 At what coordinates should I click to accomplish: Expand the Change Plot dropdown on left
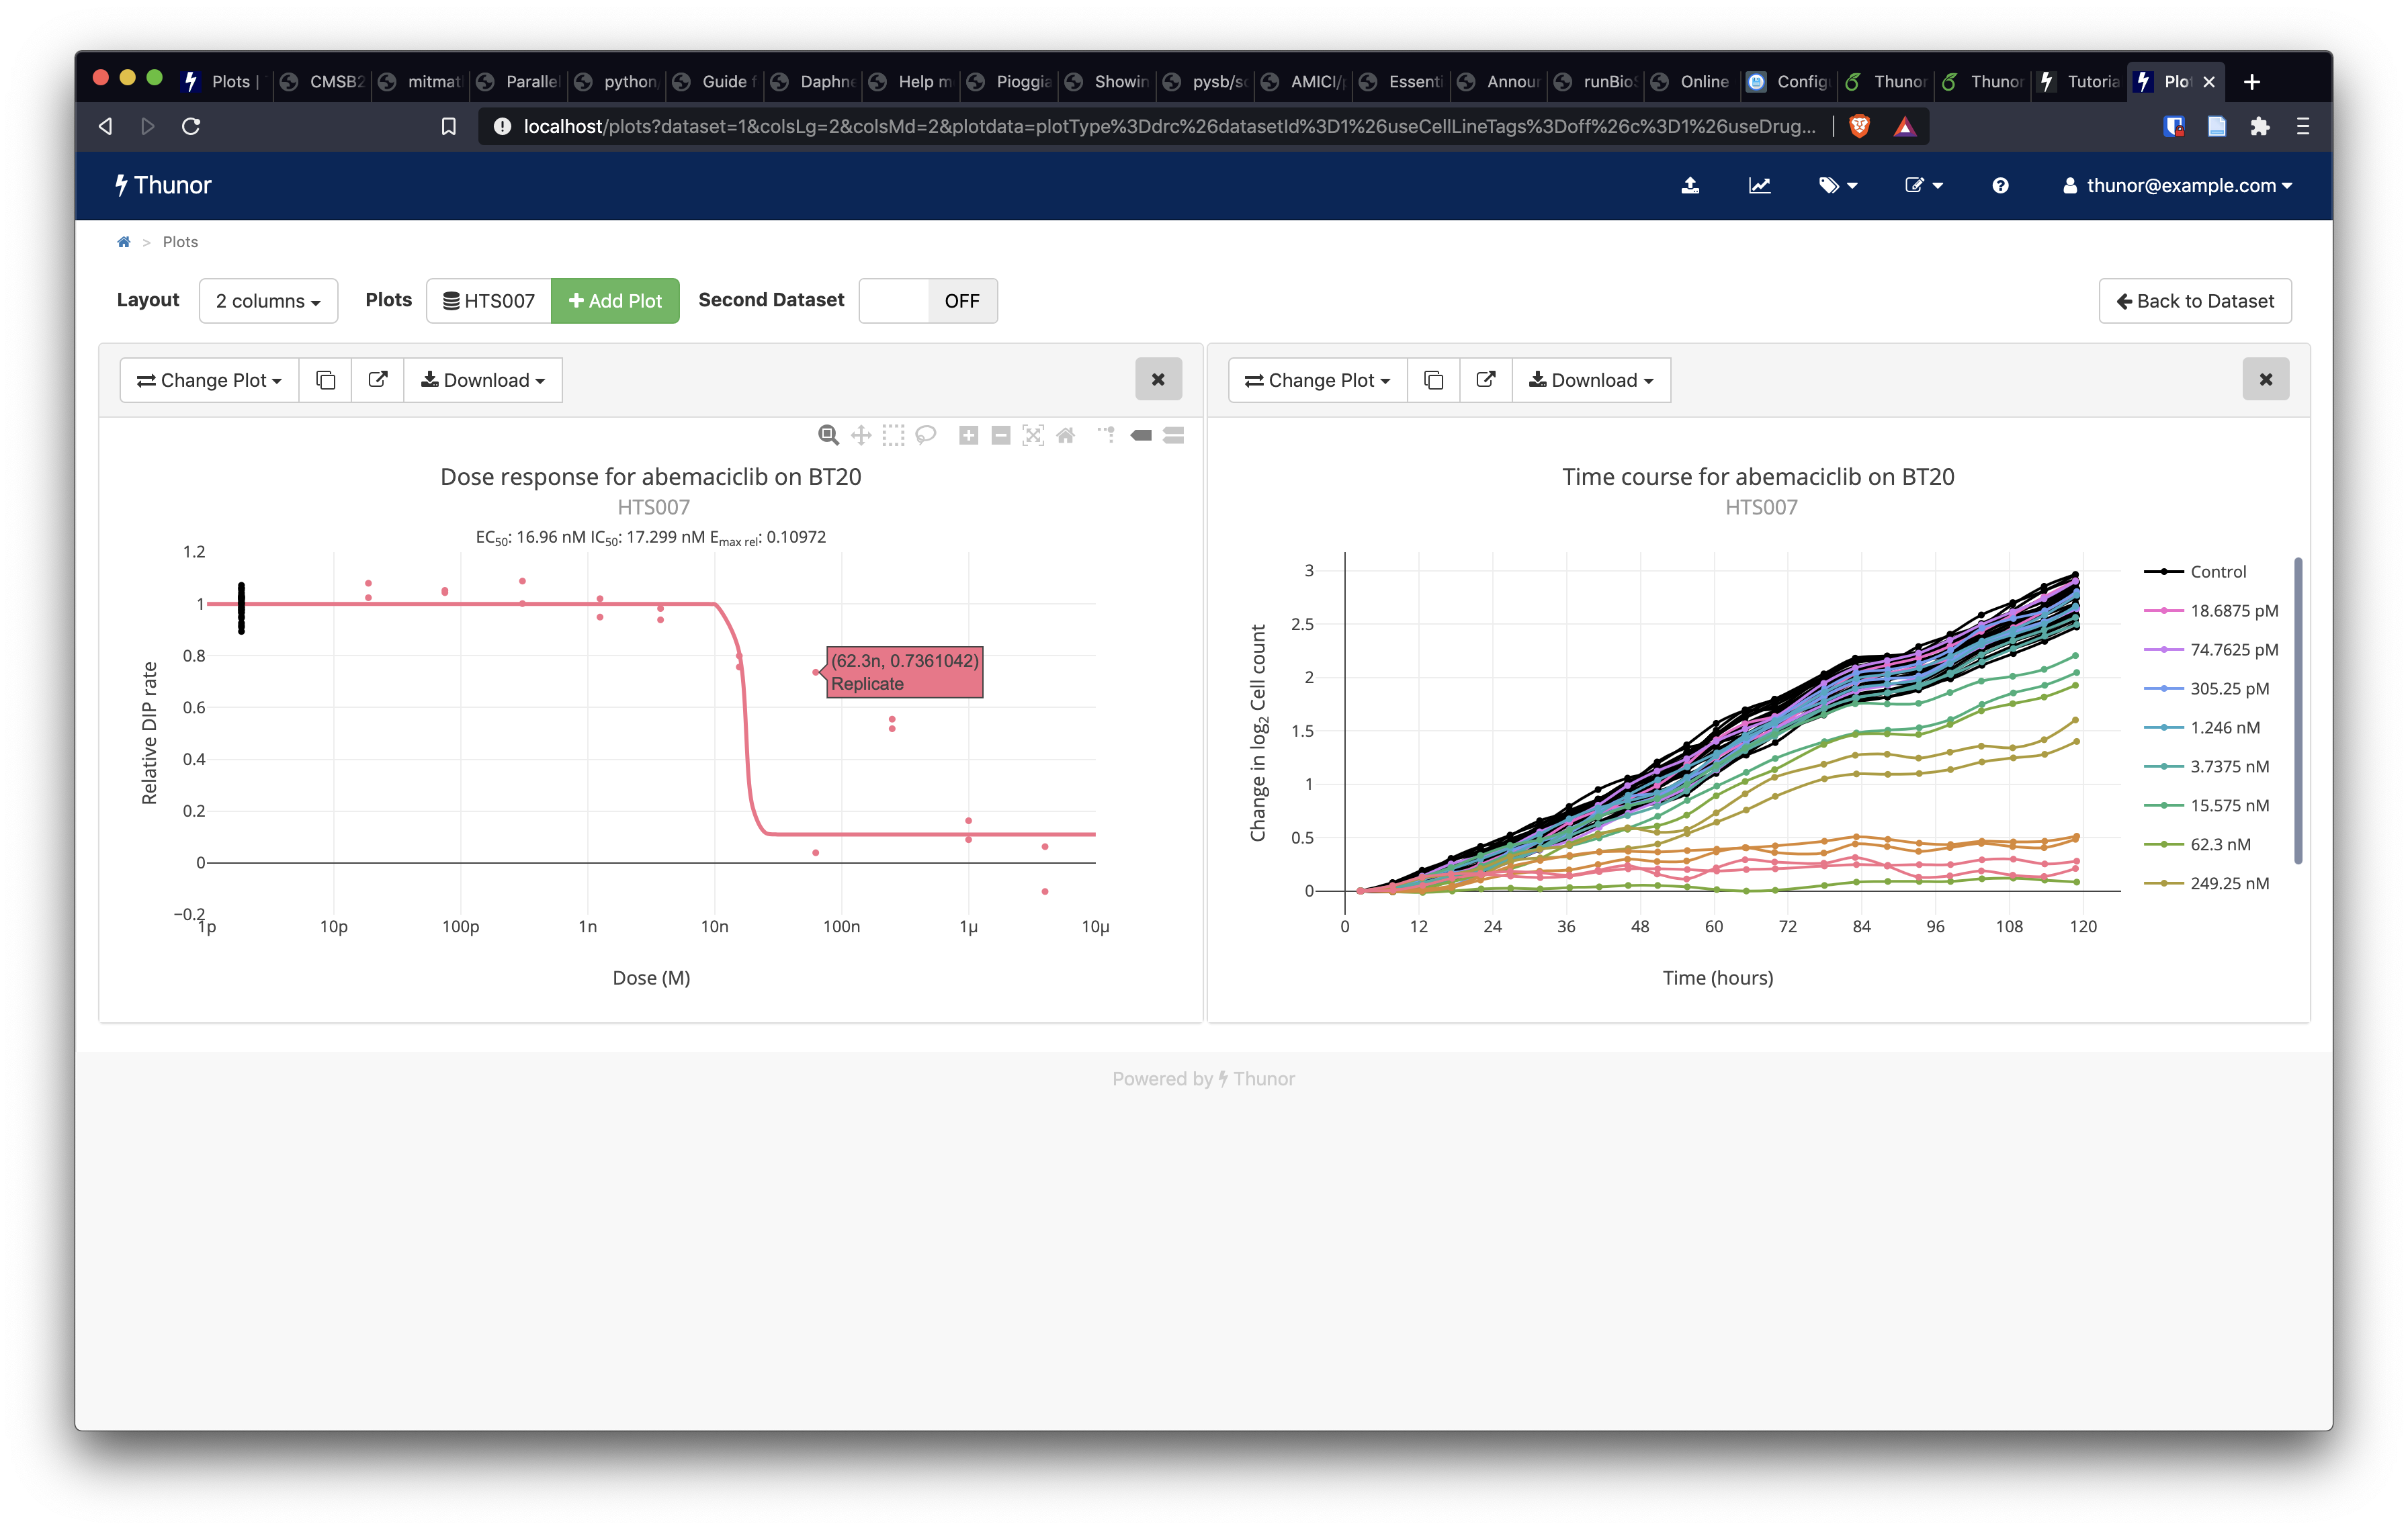point(209,379)
